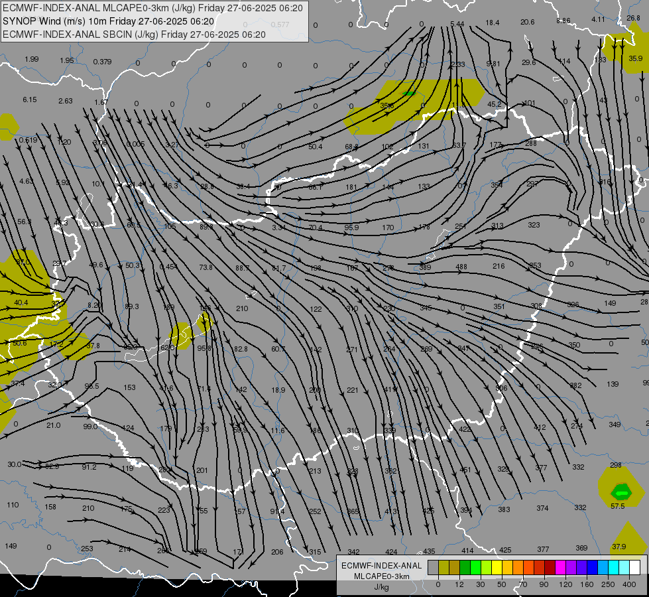
Task: Click the '91.2' grid value
Action: tap(89, 467)
